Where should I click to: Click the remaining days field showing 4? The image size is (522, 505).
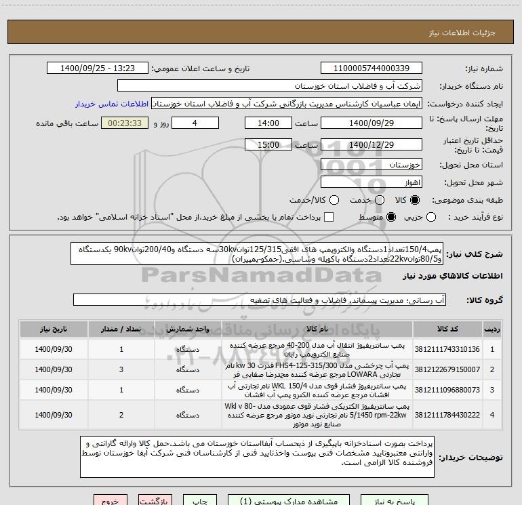tap(195, 123)
